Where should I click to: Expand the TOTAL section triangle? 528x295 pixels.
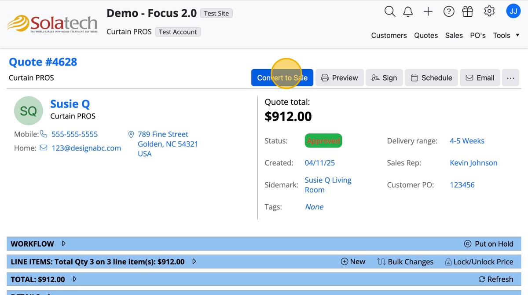74,279
